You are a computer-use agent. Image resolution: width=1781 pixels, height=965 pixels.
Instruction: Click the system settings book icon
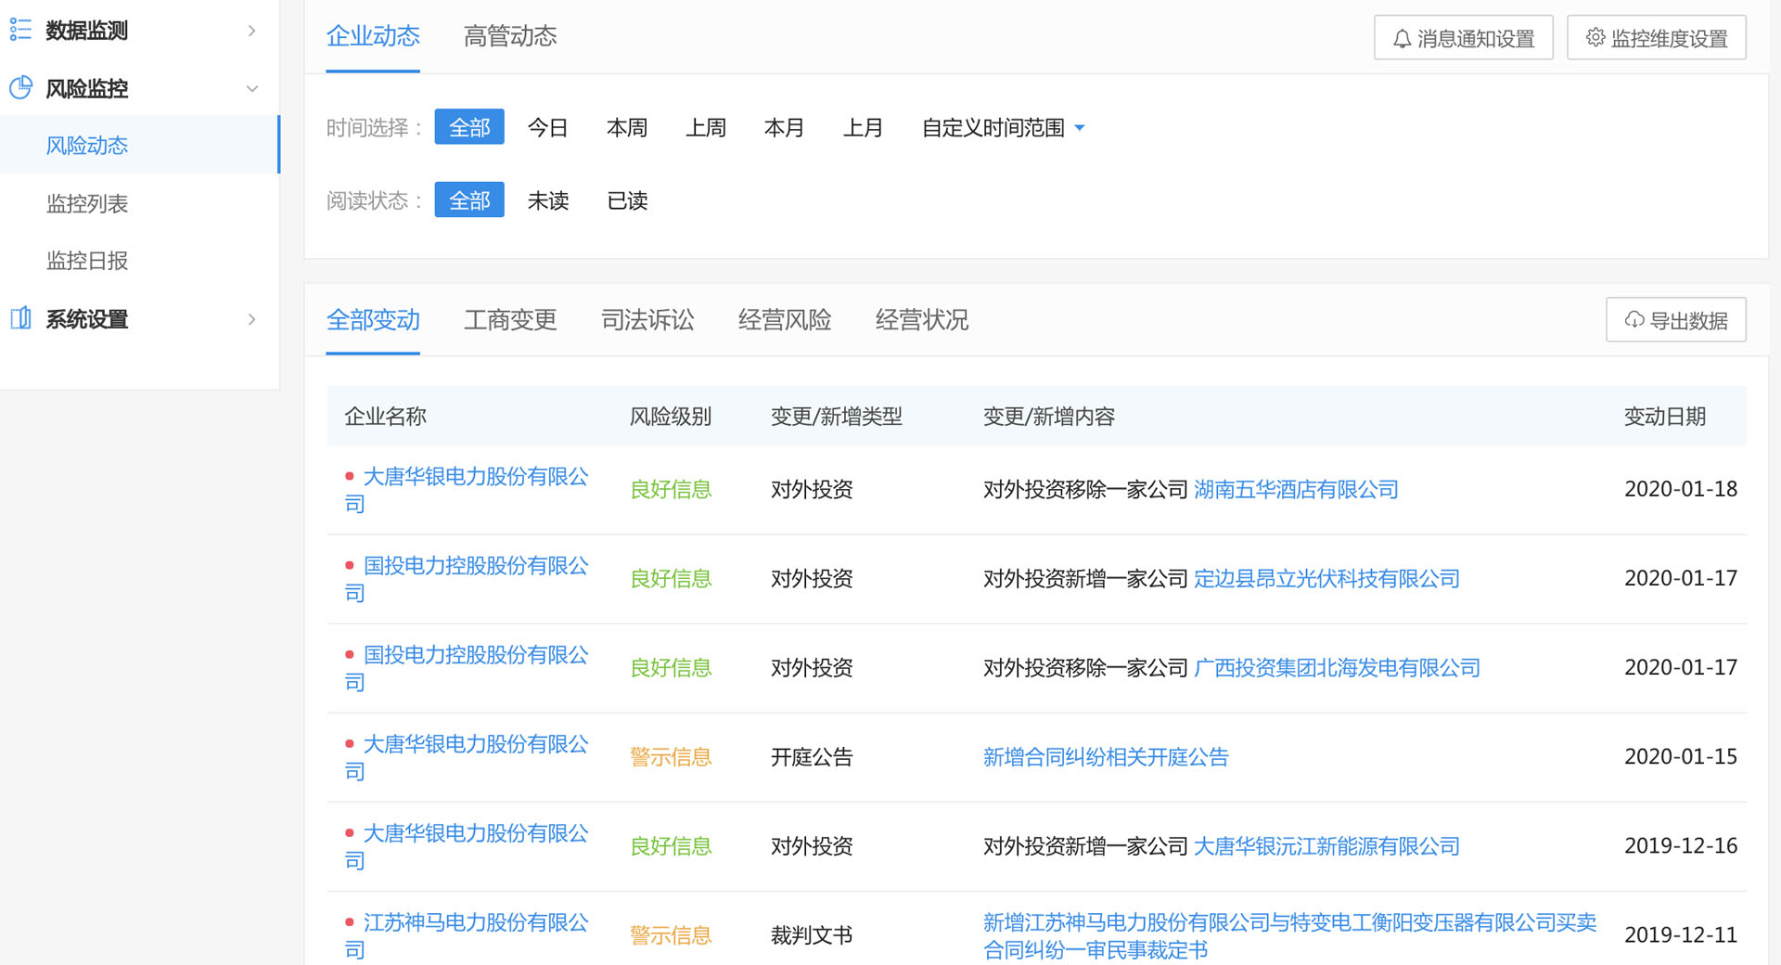click(20, 318)
